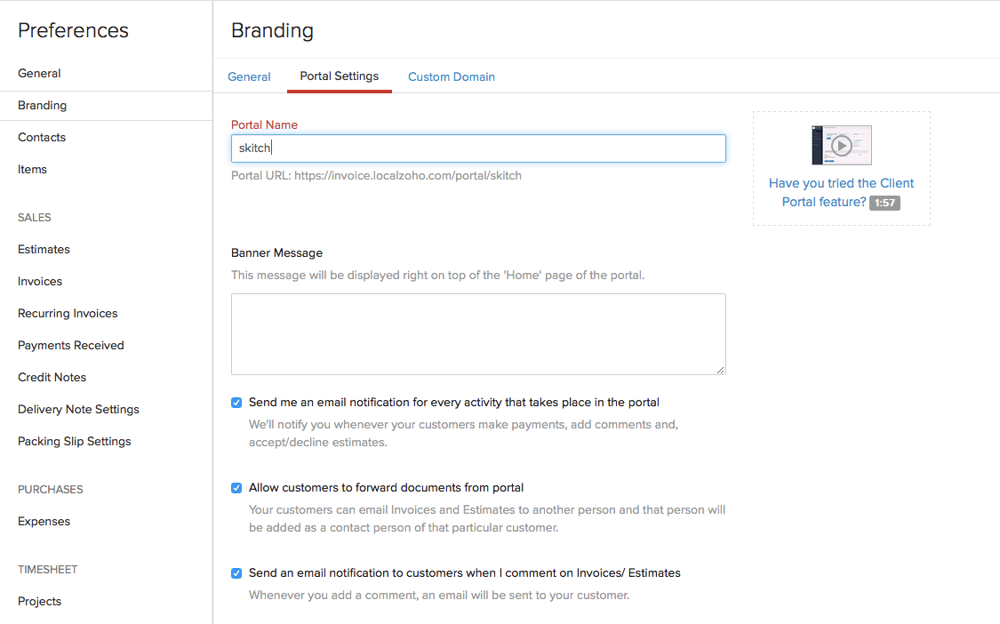Go to Contacts preferences

click(x=42, y=138)
